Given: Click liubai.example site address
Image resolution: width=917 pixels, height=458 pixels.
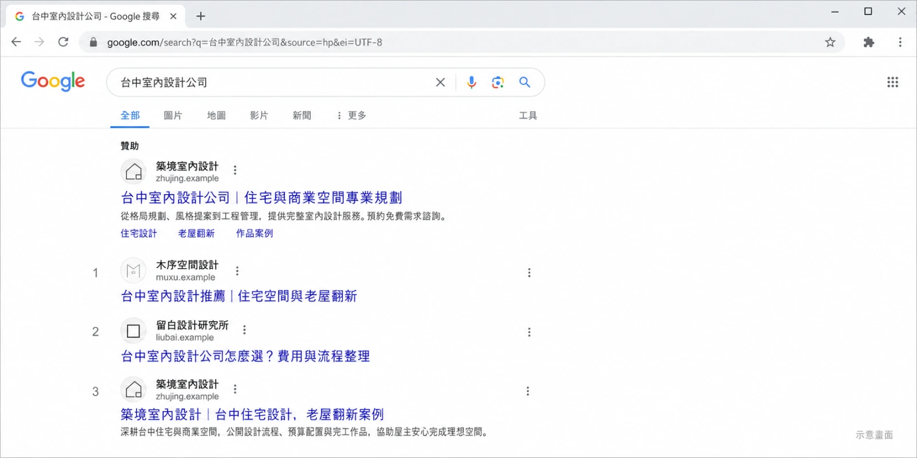Looking at the screenshot, I should tap(185, 338).
